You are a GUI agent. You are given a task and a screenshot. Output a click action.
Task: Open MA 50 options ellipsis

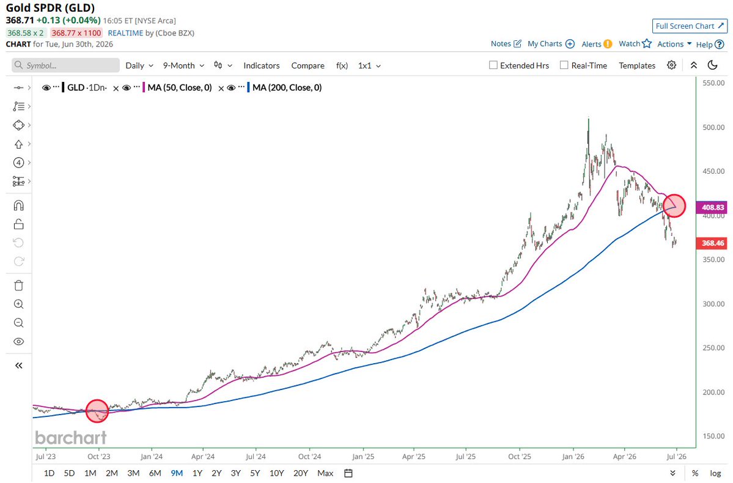(x=136, y=87)
